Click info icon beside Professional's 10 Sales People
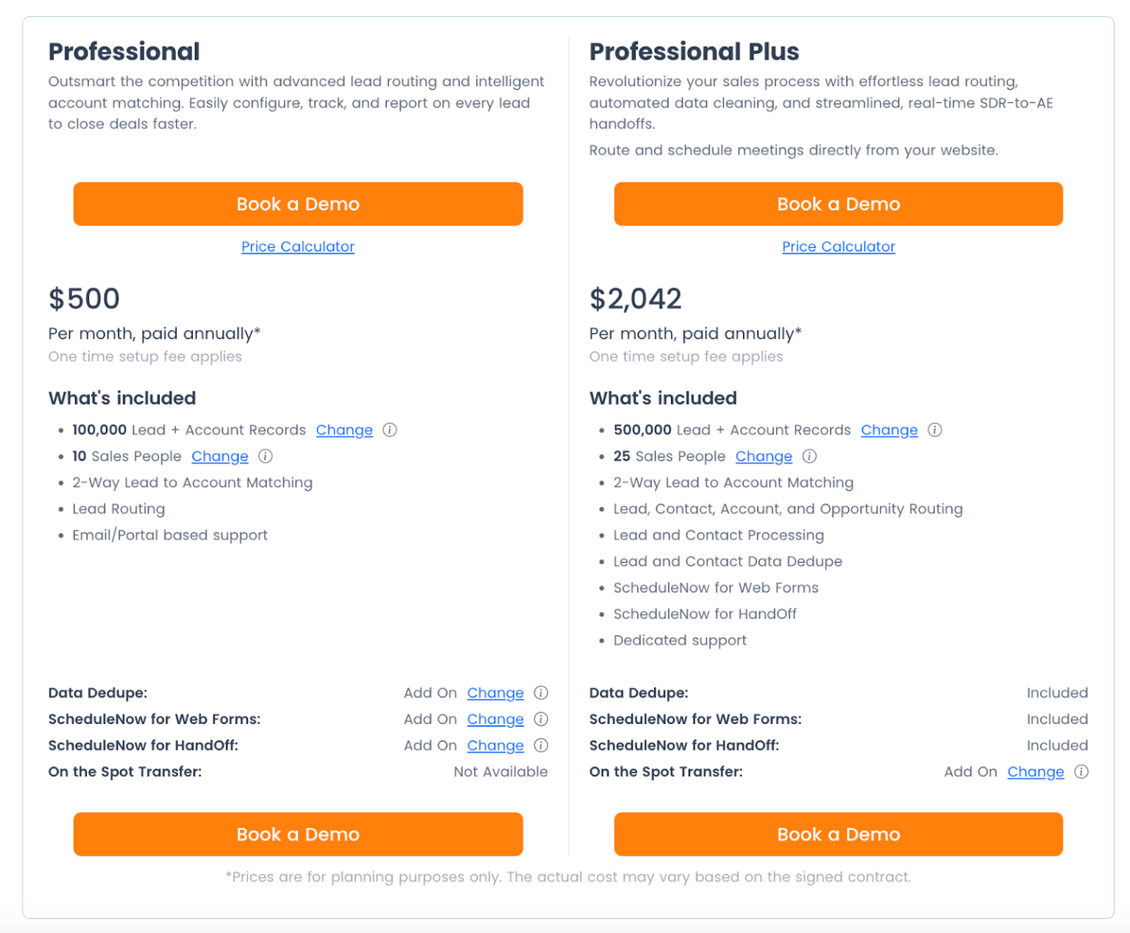 click(x=266, y=456)
